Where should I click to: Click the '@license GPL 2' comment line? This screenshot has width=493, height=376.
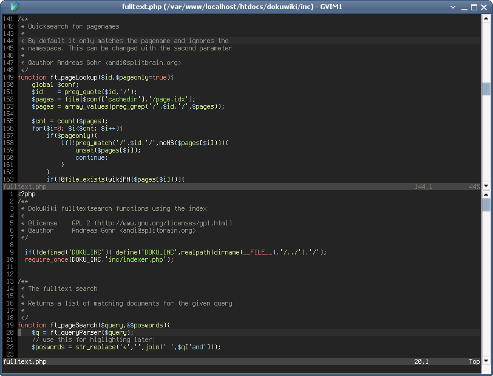click(x=127, y=224)
